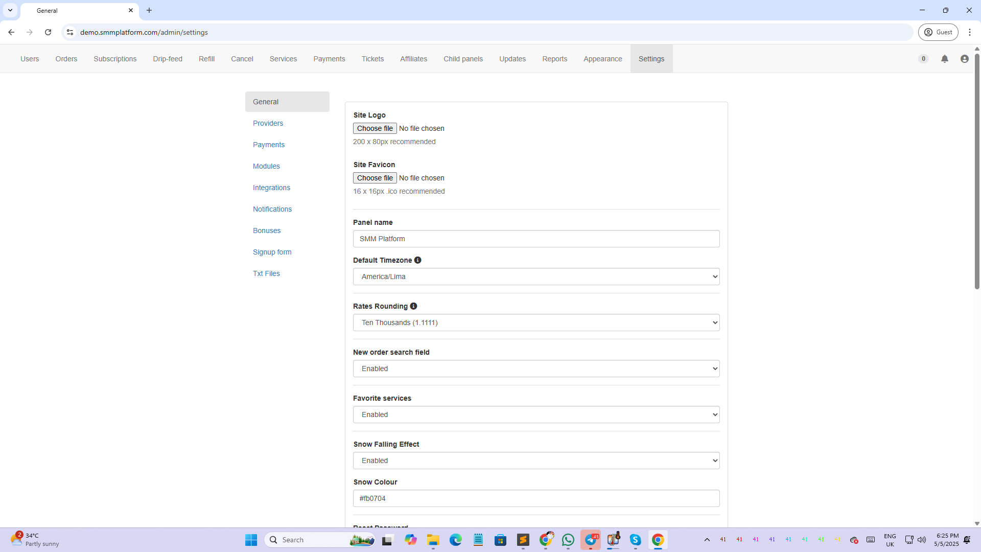Reload the page with refresh icon
This screenshot has width=981, height=552.
[48, 32]
